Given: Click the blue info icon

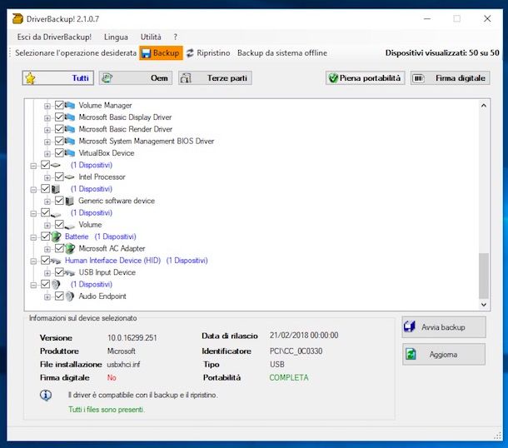Looking at the screenshot, I should pos(46,396).
